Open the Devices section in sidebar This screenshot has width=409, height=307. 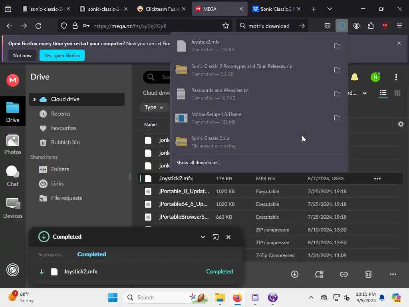12,208
